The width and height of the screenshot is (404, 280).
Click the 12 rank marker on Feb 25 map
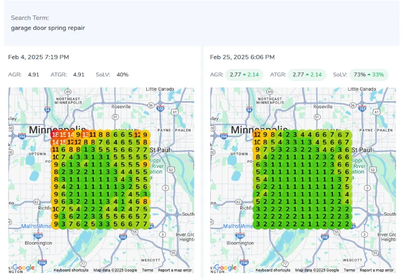pyautogui.click(x=258, y=135)
